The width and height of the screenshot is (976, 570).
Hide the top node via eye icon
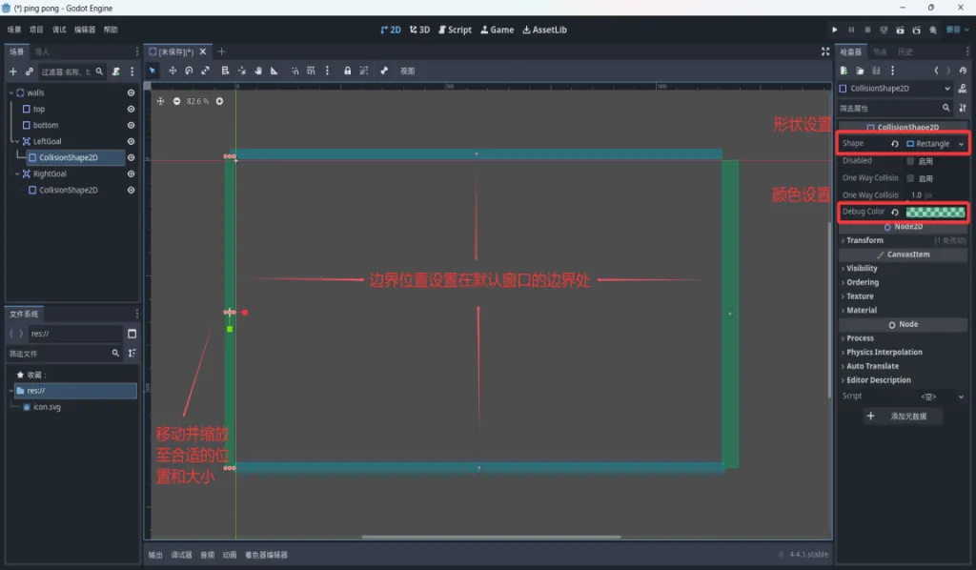point(131,109)
